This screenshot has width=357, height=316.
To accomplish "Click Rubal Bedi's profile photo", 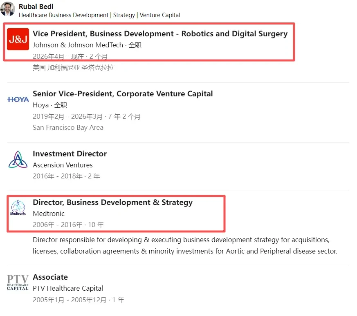I will click(x=8, y=9).
